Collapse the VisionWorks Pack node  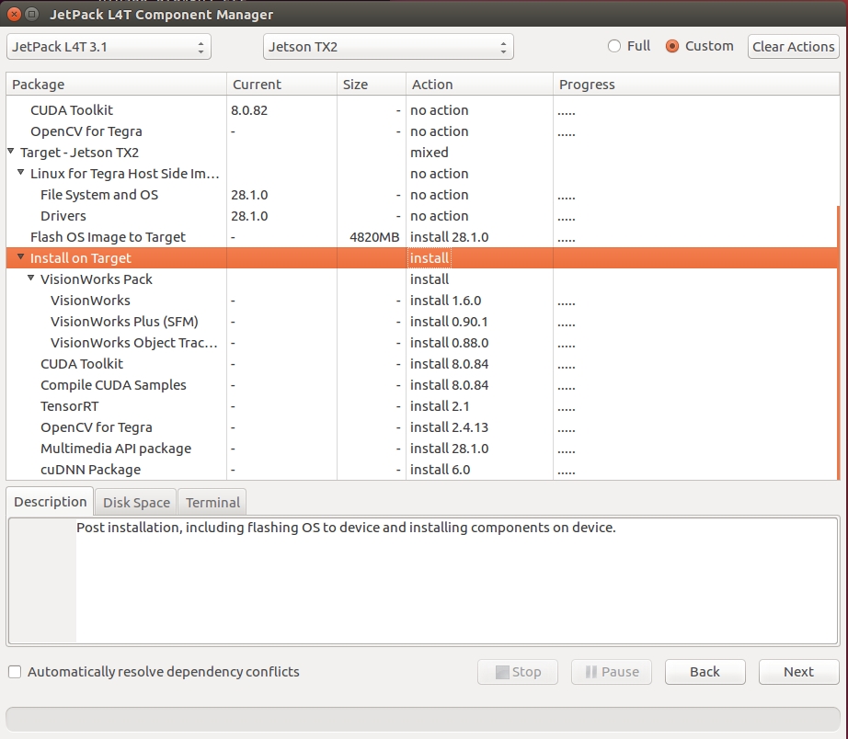point(31,279)
